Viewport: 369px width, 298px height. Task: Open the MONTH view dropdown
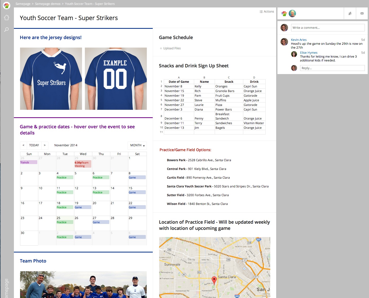click(x=137, y=146)
